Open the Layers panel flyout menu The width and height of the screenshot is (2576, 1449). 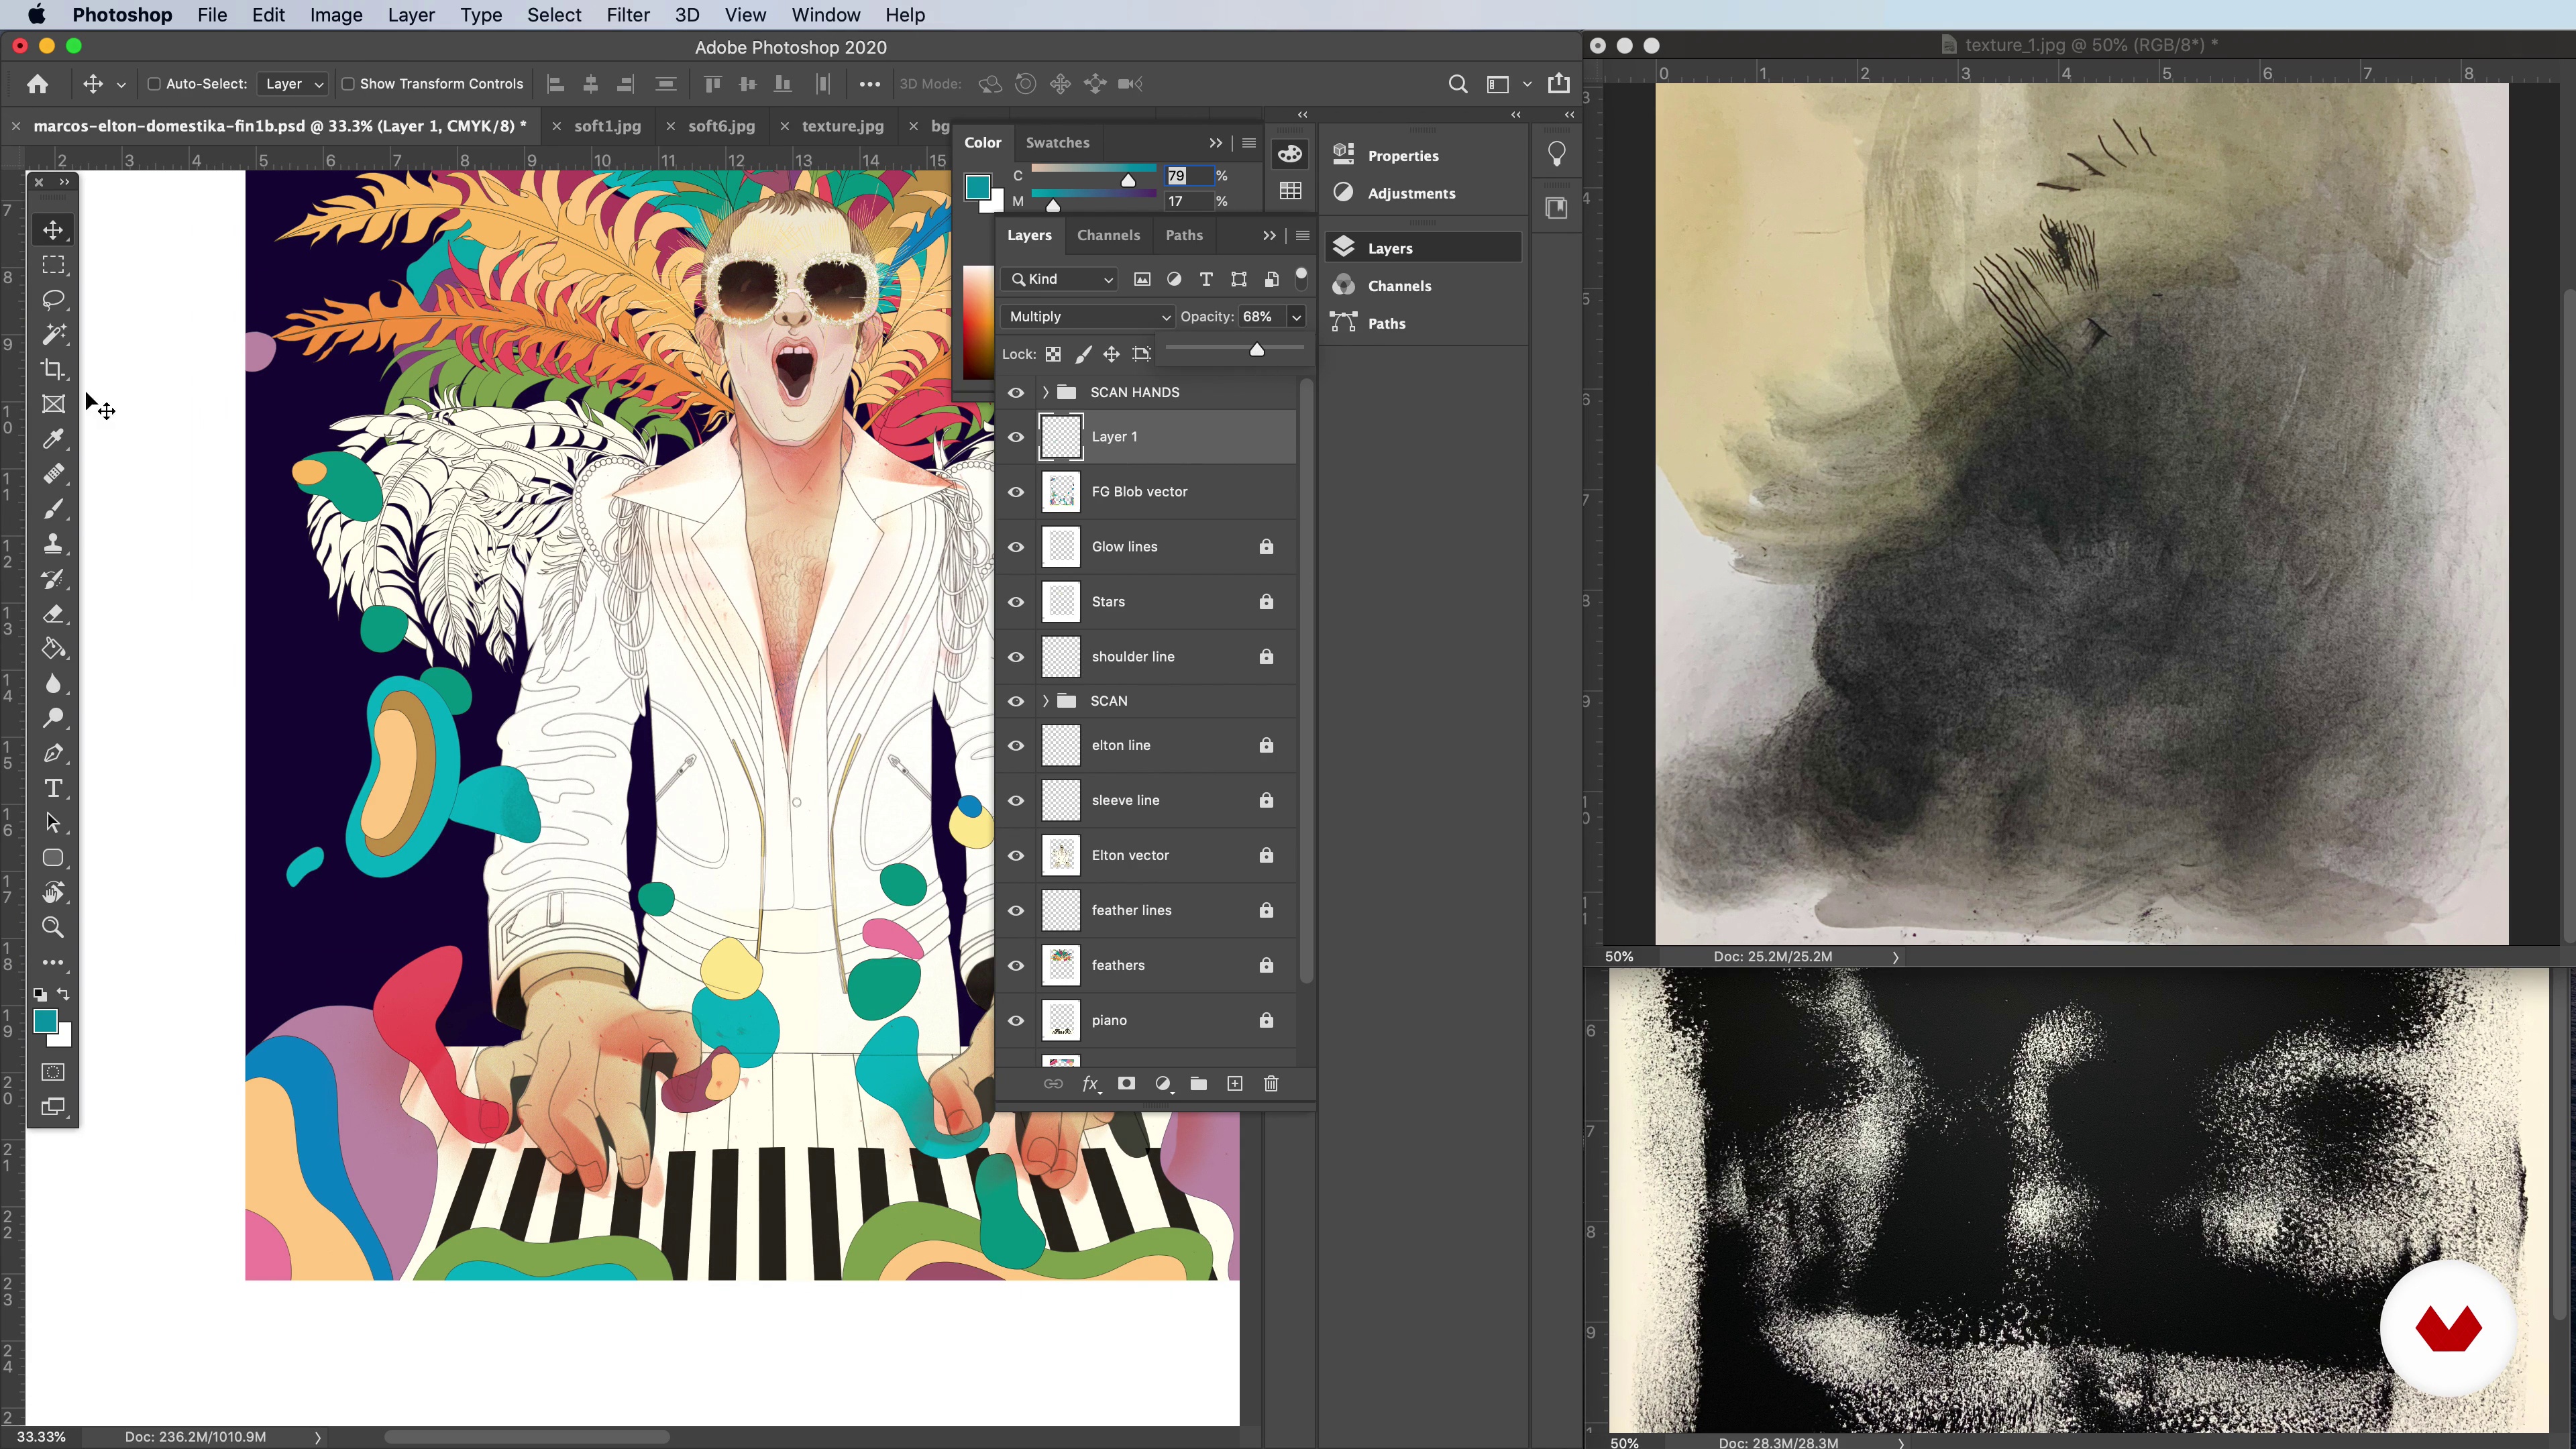tap(1302, 236)
